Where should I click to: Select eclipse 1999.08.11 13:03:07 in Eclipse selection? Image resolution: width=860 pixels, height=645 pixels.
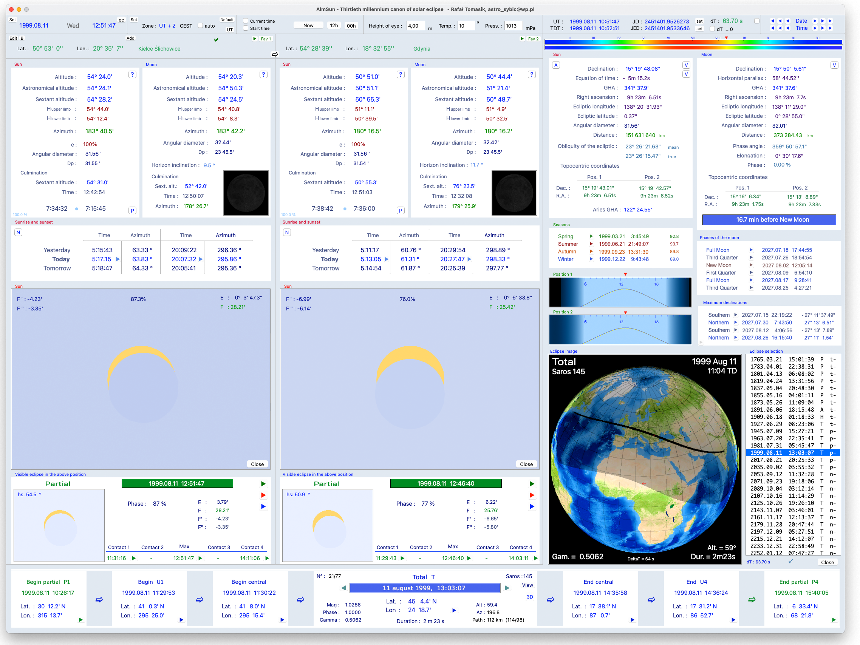(x=793, y=453)
